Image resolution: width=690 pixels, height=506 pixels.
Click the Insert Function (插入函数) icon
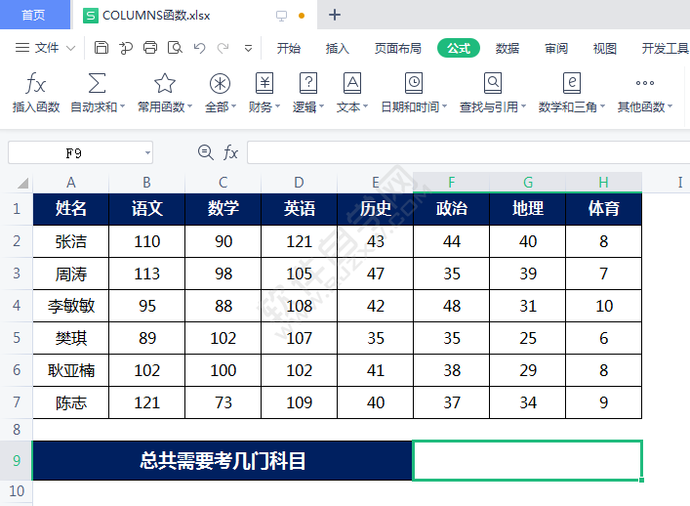36,83
